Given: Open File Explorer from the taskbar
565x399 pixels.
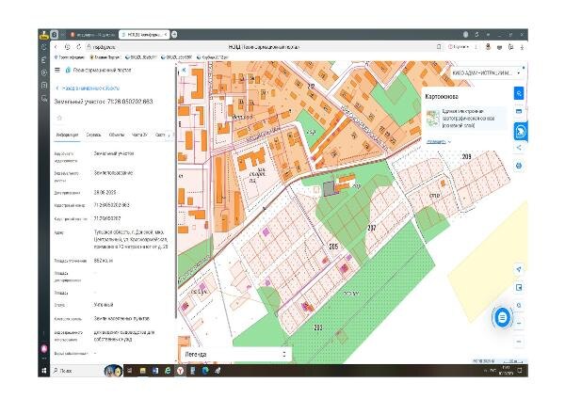Looking at the screenshot, I should [143, 370].
